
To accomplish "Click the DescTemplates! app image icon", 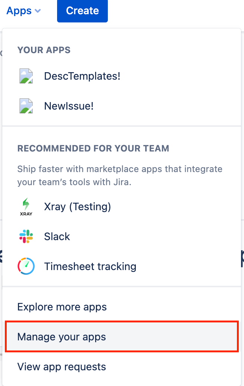I will tap(26, 76).
